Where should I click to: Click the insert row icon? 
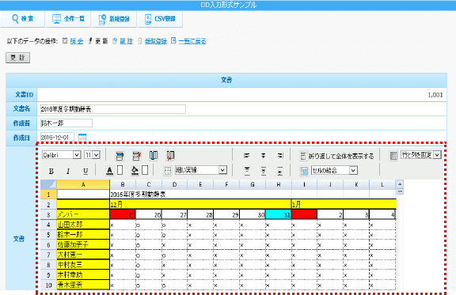pos(120,156)
